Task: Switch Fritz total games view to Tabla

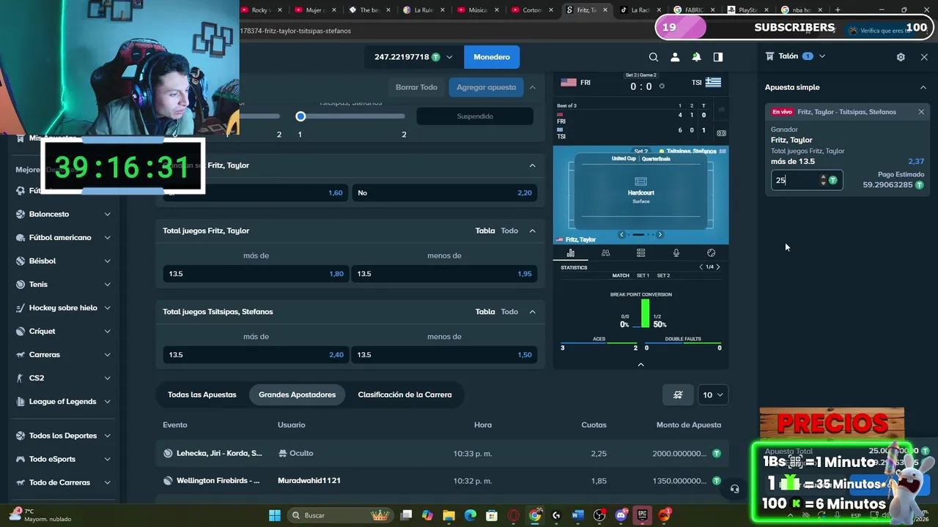Action: (485, 231)
